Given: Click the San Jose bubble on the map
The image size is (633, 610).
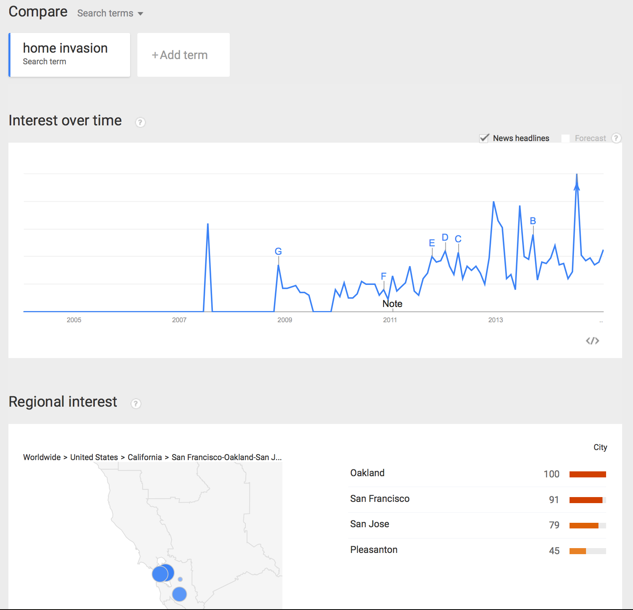Looking at the screenshot, I should point(180,594).
